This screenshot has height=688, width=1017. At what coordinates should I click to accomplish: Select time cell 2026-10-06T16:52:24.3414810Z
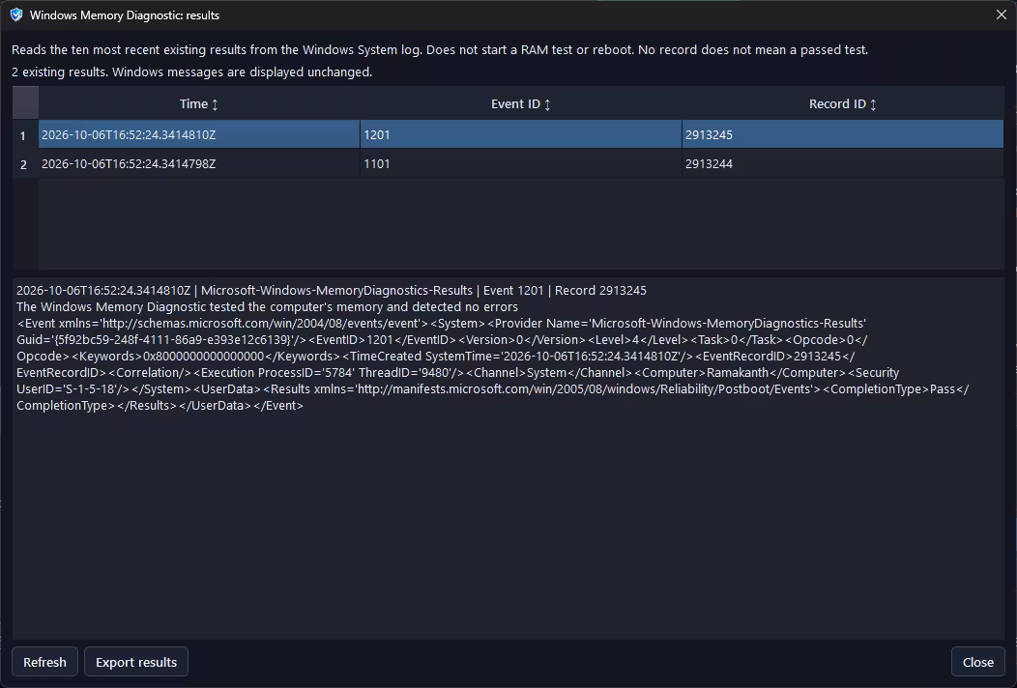click(199, 135)
